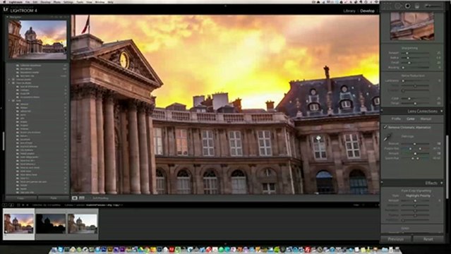Click the Lr logo in identity plate
The width and height of the screenshot is (451, 254).
click(6, 9)
